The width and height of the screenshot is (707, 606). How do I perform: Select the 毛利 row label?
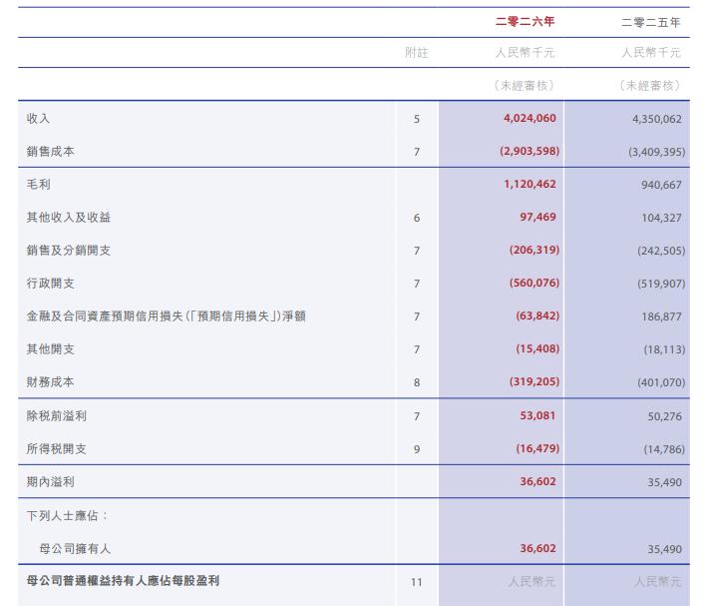[x=38, y=185]
